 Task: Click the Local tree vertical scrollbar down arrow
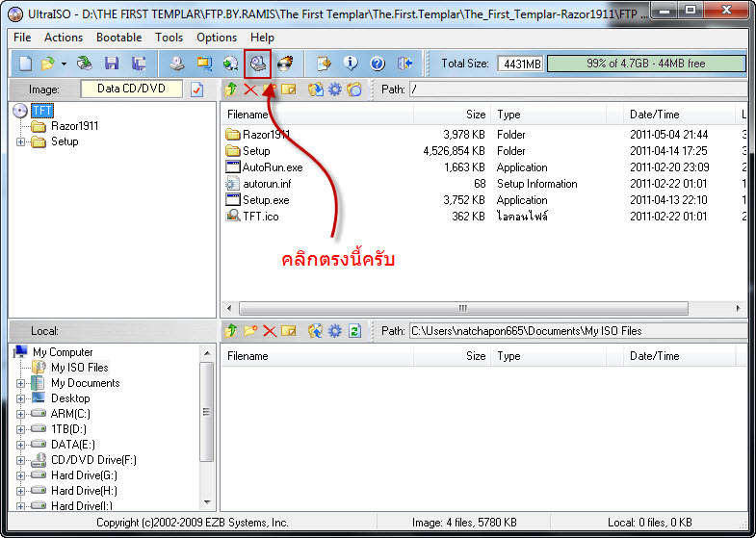tap(207, 502)
